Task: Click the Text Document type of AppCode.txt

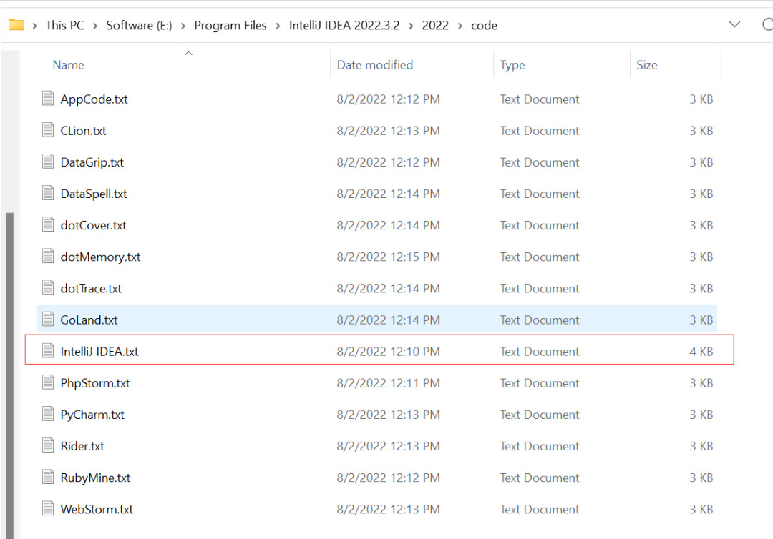Action: pyautogui.click(x=540, y=99)
